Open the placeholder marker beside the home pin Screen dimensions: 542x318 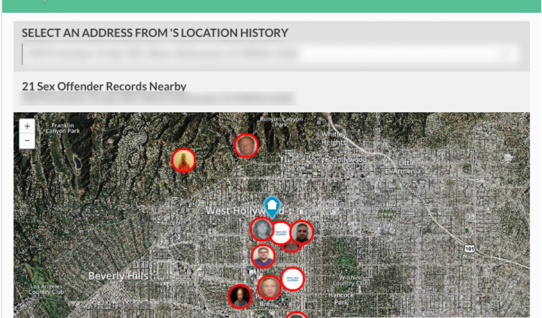point(281,233)
